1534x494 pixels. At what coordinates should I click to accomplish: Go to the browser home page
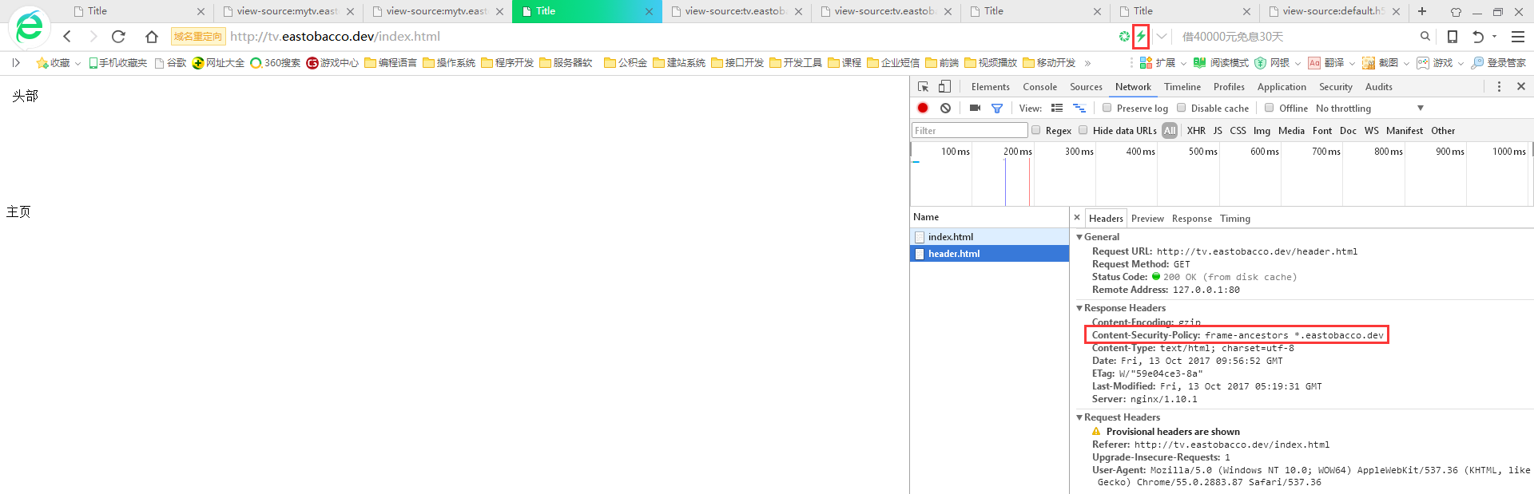(x=151, y=37)
